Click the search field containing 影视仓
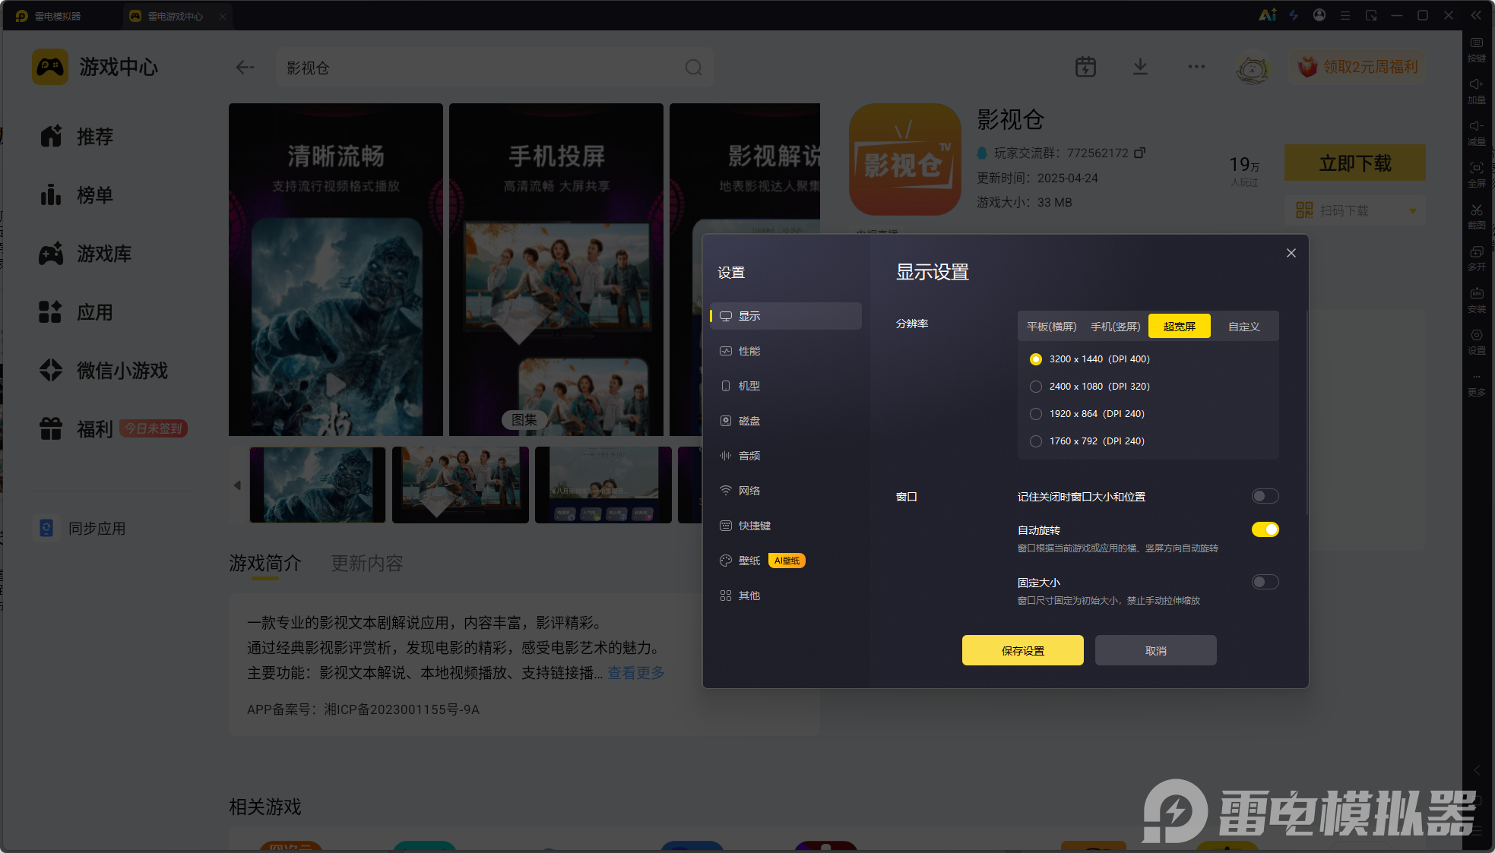Viewport: 1495px width, 853px height. [495, 68]
